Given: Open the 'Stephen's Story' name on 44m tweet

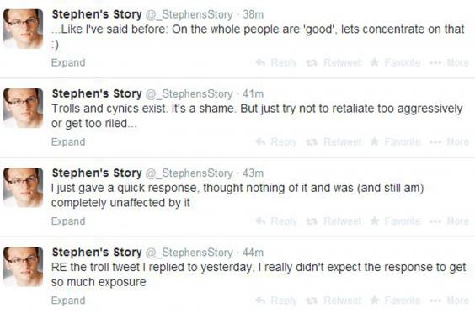Looking at the screenshot, I should coord(97,253).
